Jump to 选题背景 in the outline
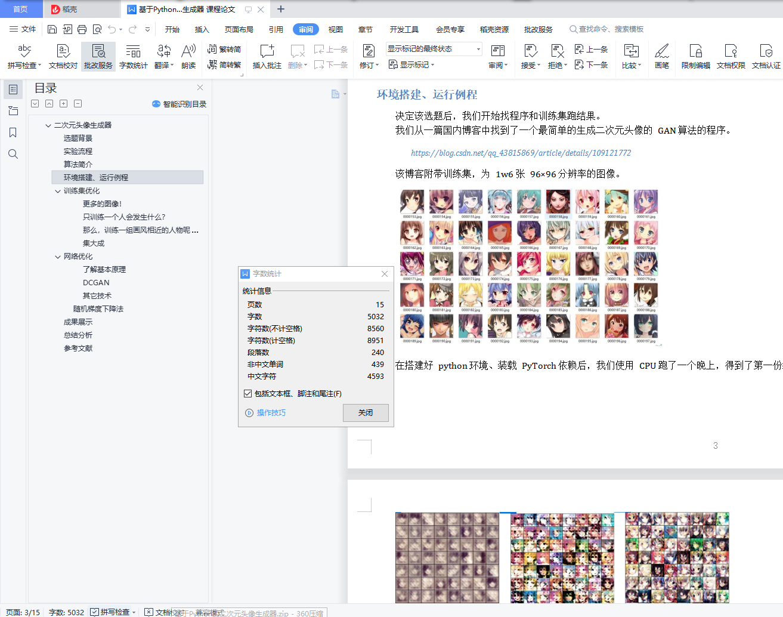The width and height of the screenshot is (783, 617). click(78, 138)
